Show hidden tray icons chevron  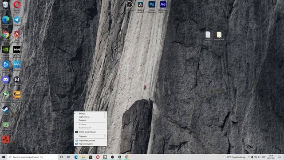point(248,157)
